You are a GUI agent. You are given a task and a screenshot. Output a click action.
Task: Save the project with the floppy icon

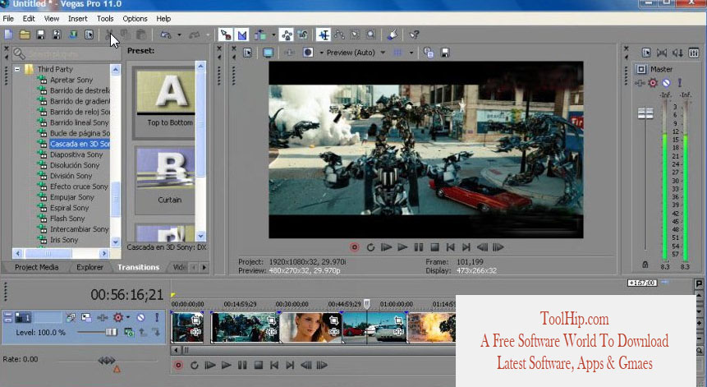point(40,35)
